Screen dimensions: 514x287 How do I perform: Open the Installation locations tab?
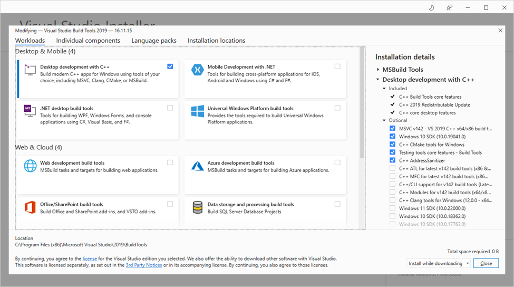pyautogui.click(x=216, y=40)
